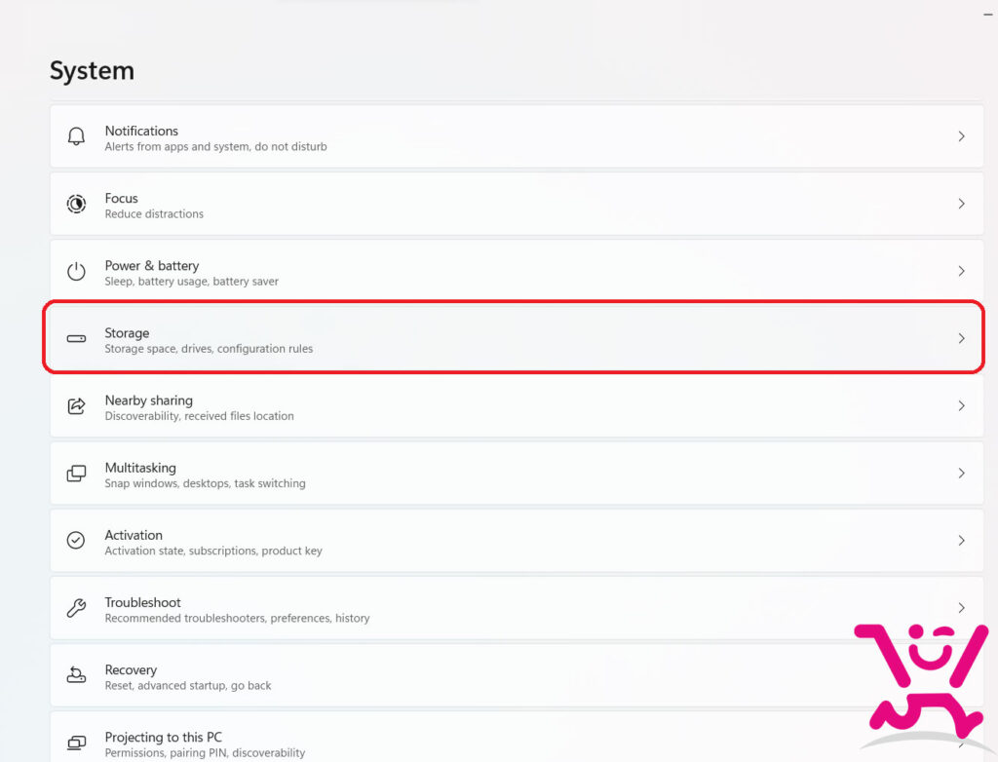Expand the Notifications row chevron
Image resolution: width=998 pixels, height=762 pixels.
coord(961,136)
